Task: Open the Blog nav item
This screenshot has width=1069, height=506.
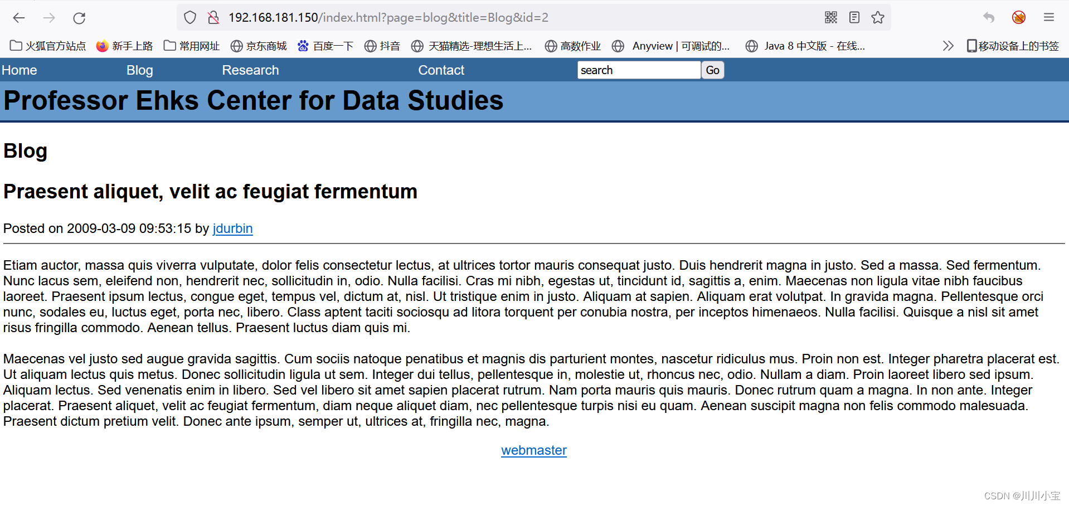Action: (139, 70)
